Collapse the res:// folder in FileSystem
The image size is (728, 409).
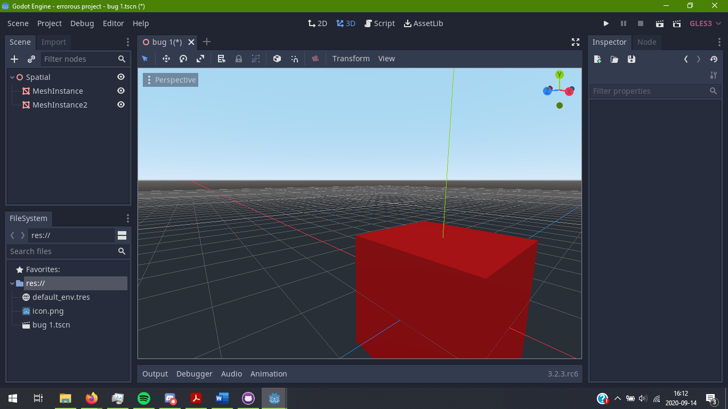12,283
